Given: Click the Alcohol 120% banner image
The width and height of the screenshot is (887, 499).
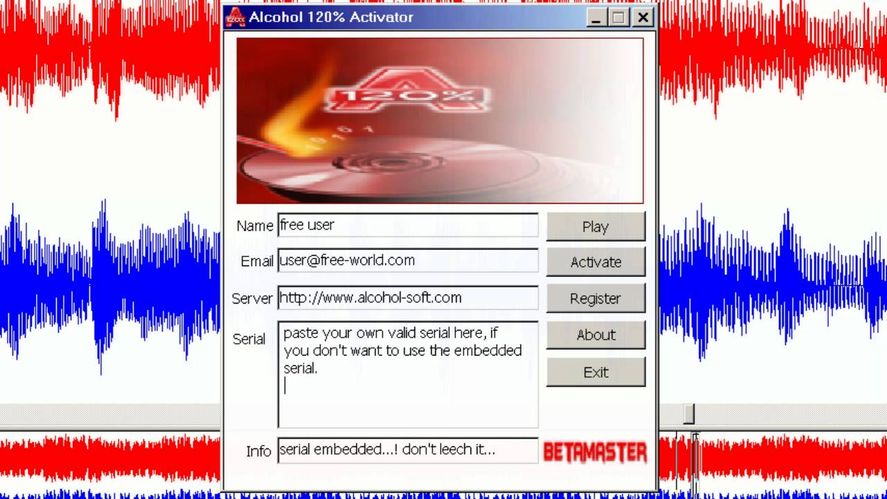Looking at the screenshot, I should tap(440, 121).
